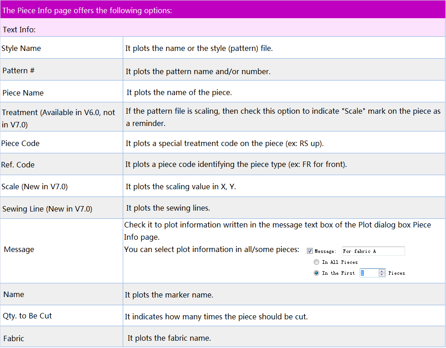Viewport: 446px width, 348px height.
Task: Click the Fabric row label
Action: pyautogui.click(x=14, y=338)
